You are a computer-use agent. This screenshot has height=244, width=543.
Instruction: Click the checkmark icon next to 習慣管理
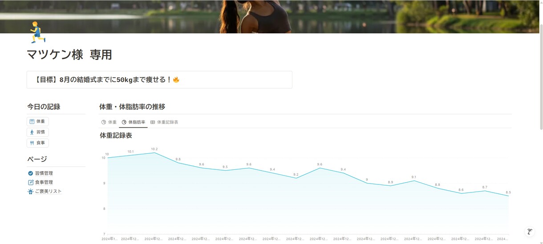[31, 173]
